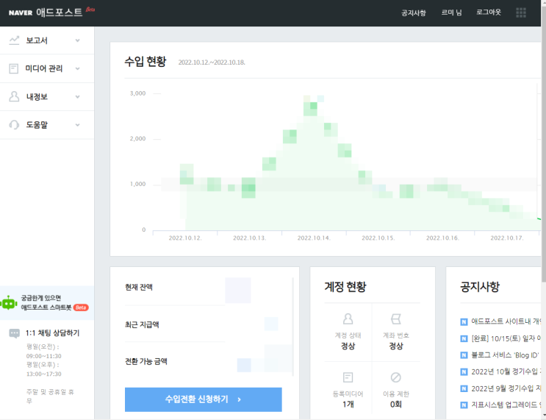The height and width of the screenshot is (420, 546).
Task: Click N icon beside 블로그 서비스 notice
Action: [464, 355]
